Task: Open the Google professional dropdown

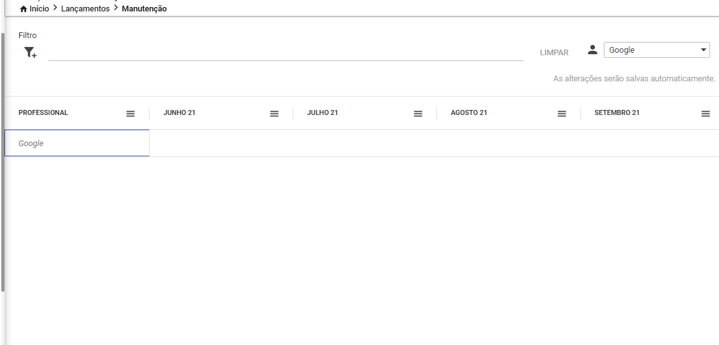Action: click(657, 50)
